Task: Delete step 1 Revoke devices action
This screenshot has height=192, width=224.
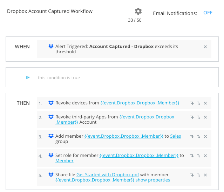Action: pos(205,103)
